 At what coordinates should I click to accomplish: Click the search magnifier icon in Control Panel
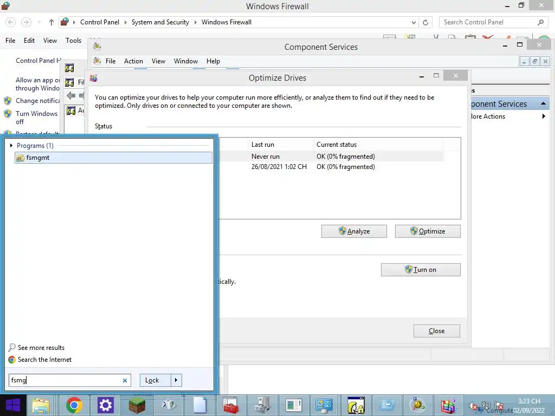coord(540,22)
